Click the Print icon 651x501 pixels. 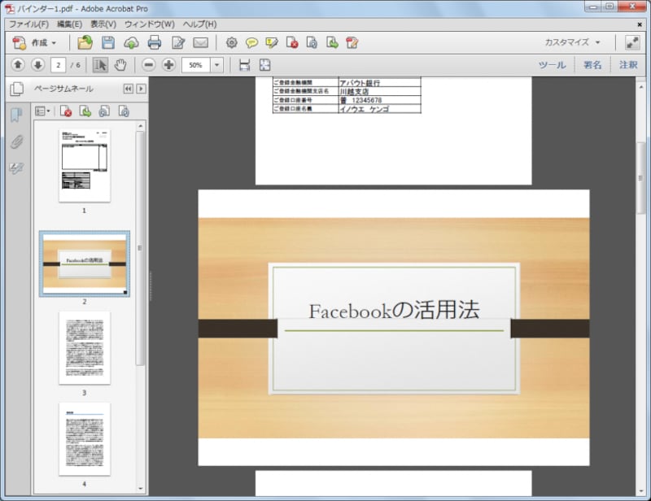155,43
